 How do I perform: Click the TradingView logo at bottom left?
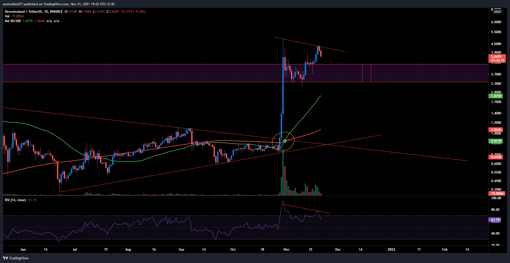click(16, 258)
